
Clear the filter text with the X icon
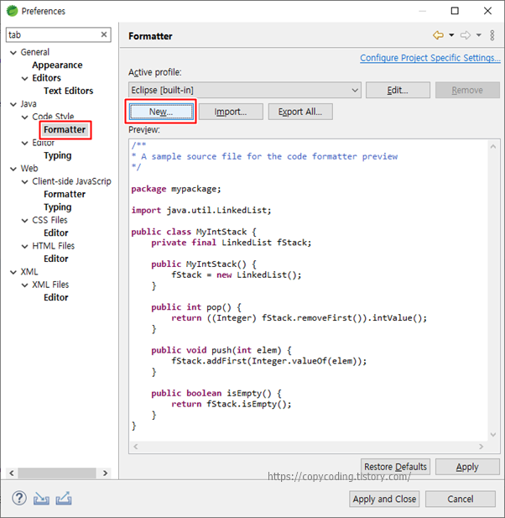(104, 34)
